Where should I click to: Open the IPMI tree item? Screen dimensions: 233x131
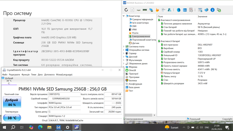coord(134,29)
